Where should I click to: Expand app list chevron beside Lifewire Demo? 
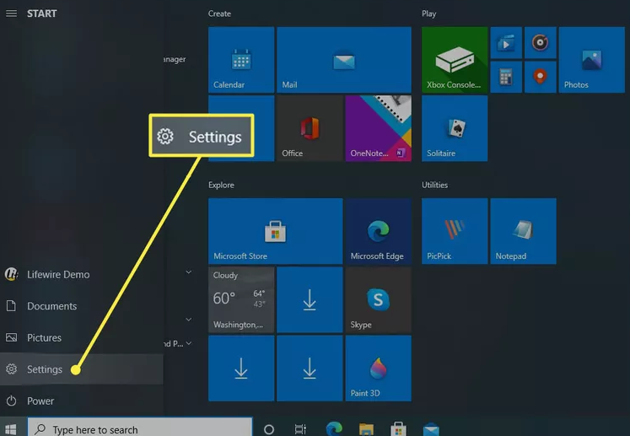(188, 272)
